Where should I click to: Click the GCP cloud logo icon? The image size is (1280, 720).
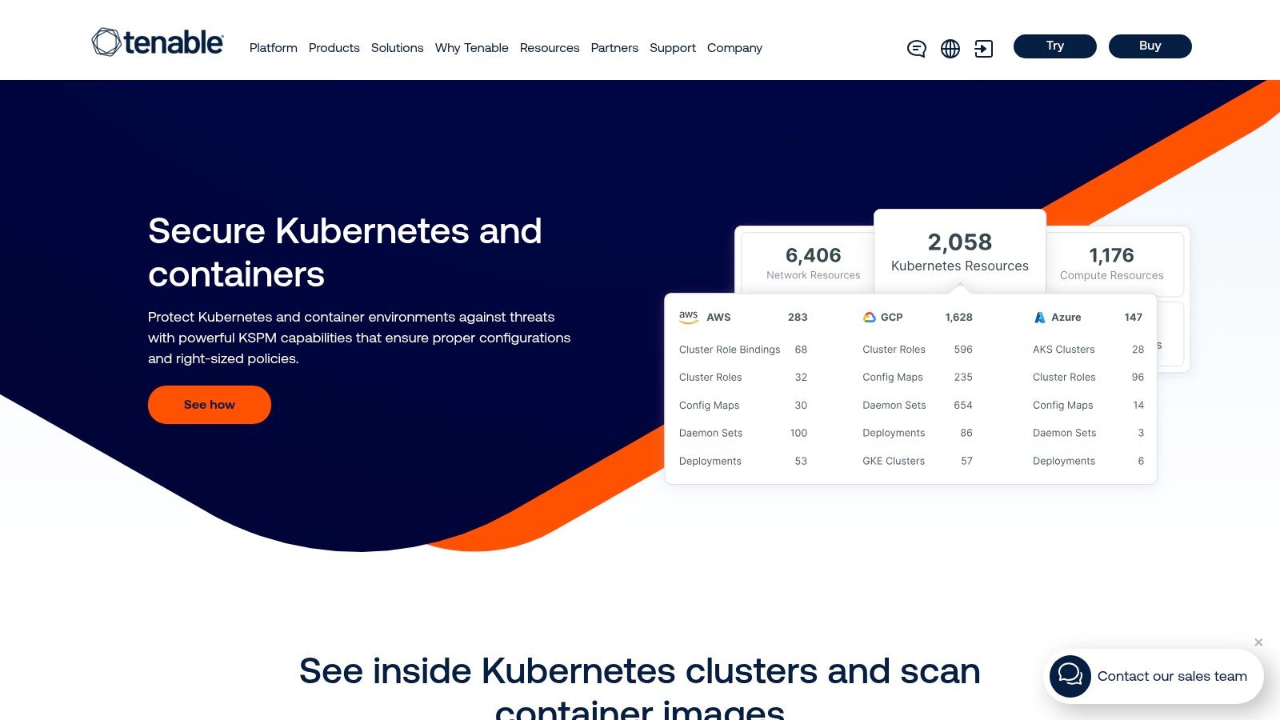870,318
